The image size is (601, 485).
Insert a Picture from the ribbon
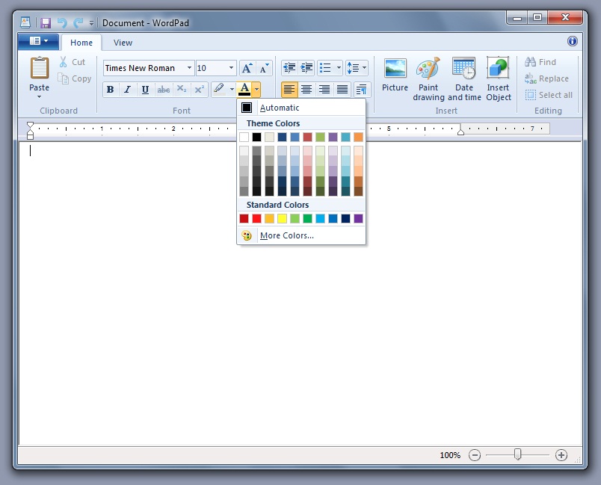point(395,77)
